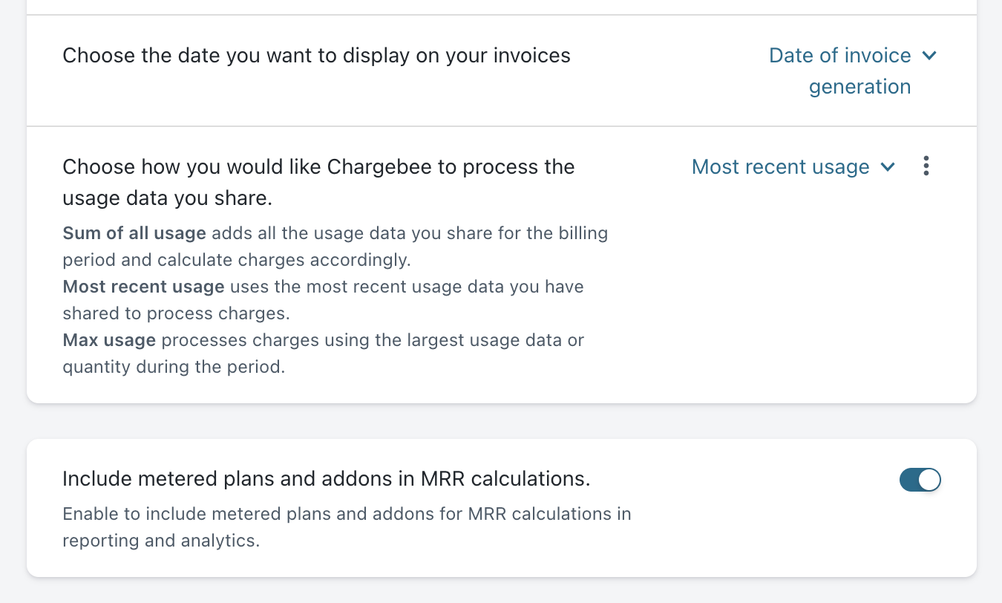Click the chevron next to Date of invoice
Viewport: 1002px width, 603px height.
pyautogui.click(x=929, y=56)
